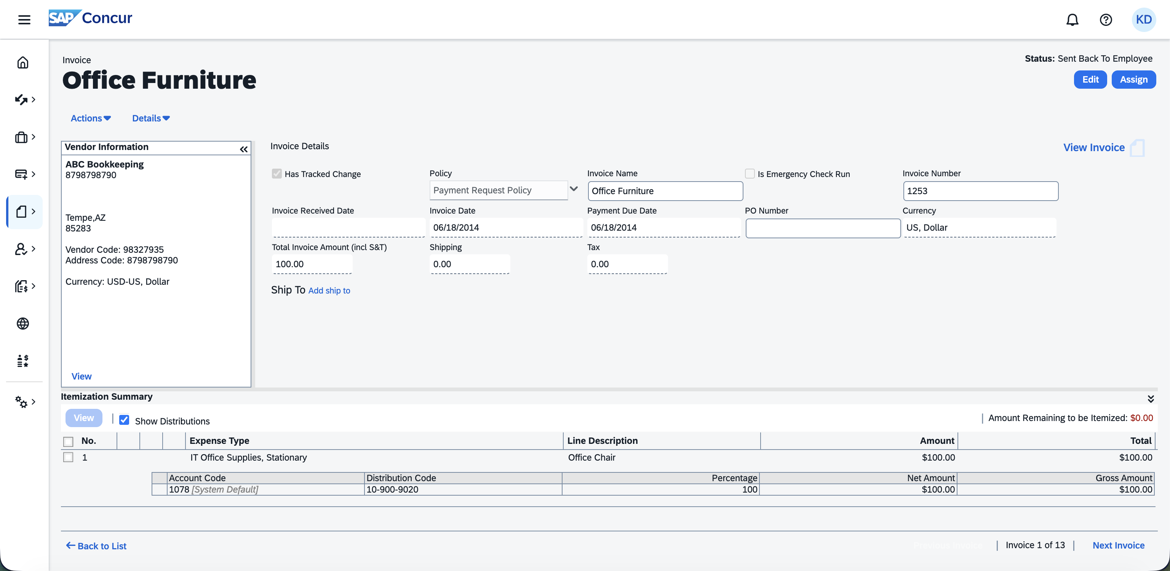Open the sidebar gears administration icon
1170x571 pixels.
point(21,402)
